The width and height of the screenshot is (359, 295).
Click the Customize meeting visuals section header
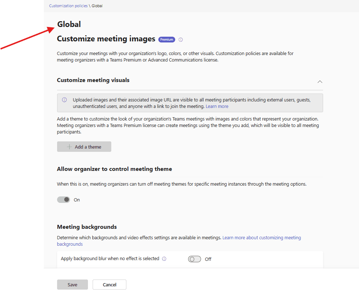click(93, 80)
